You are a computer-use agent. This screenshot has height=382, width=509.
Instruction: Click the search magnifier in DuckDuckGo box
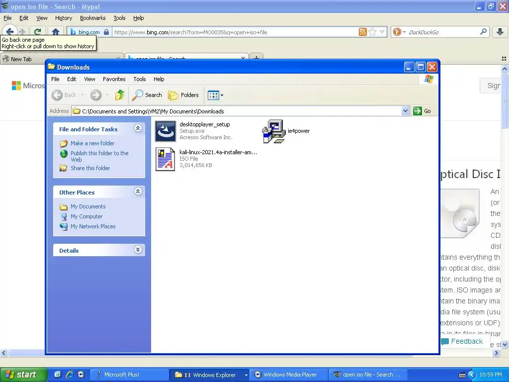(483, 32)
